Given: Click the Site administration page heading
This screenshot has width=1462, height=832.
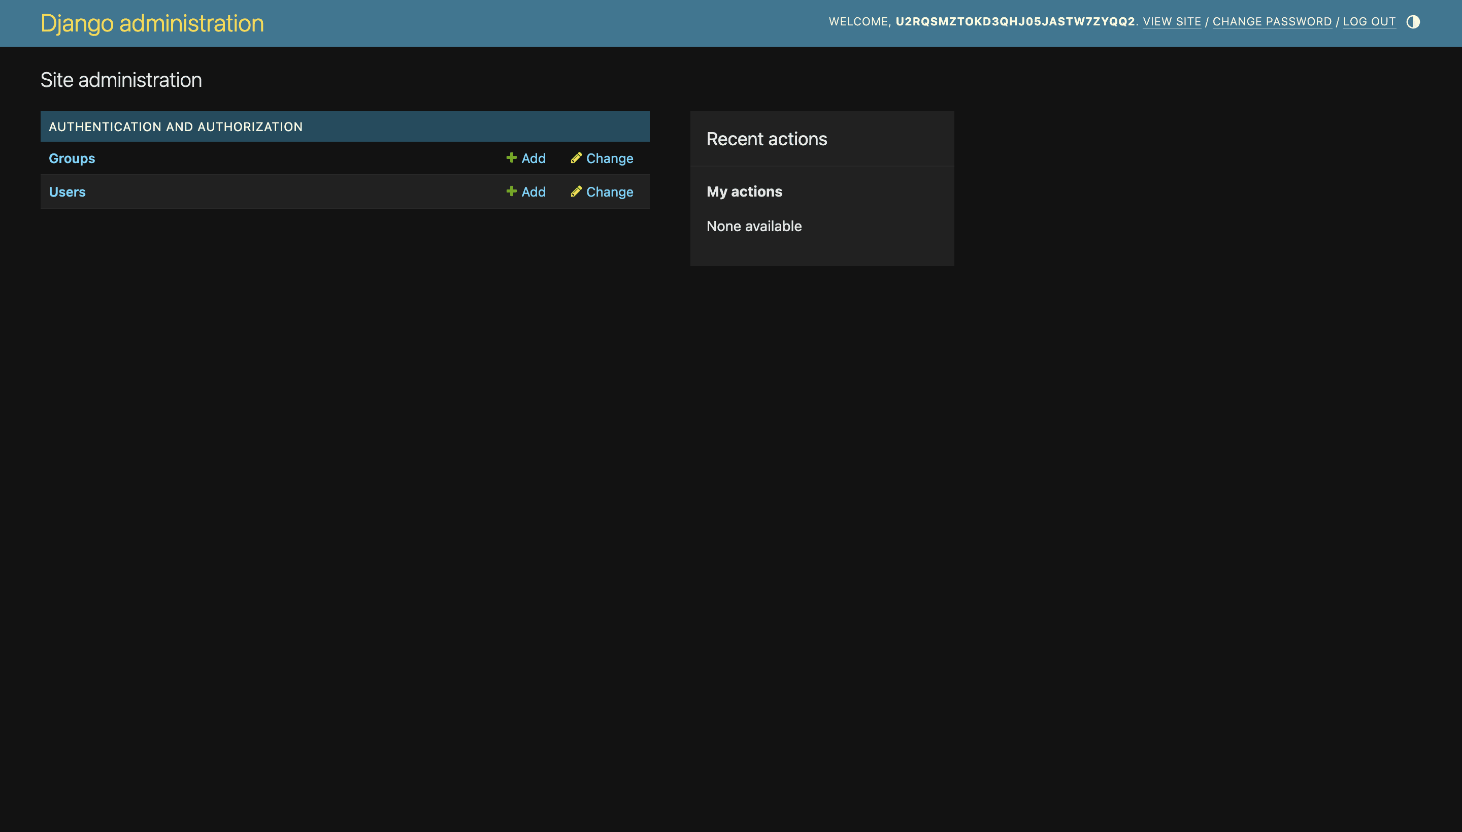Looking at the screenshot, I should (120, 80).
